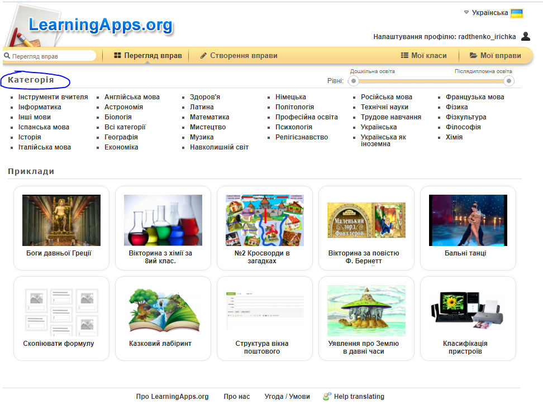Click the profile person icon top right

(x=526, y=36)
